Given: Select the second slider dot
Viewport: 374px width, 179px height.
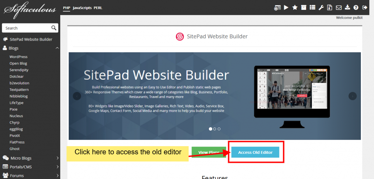Looking at the screenshot, I should point(215,129).
